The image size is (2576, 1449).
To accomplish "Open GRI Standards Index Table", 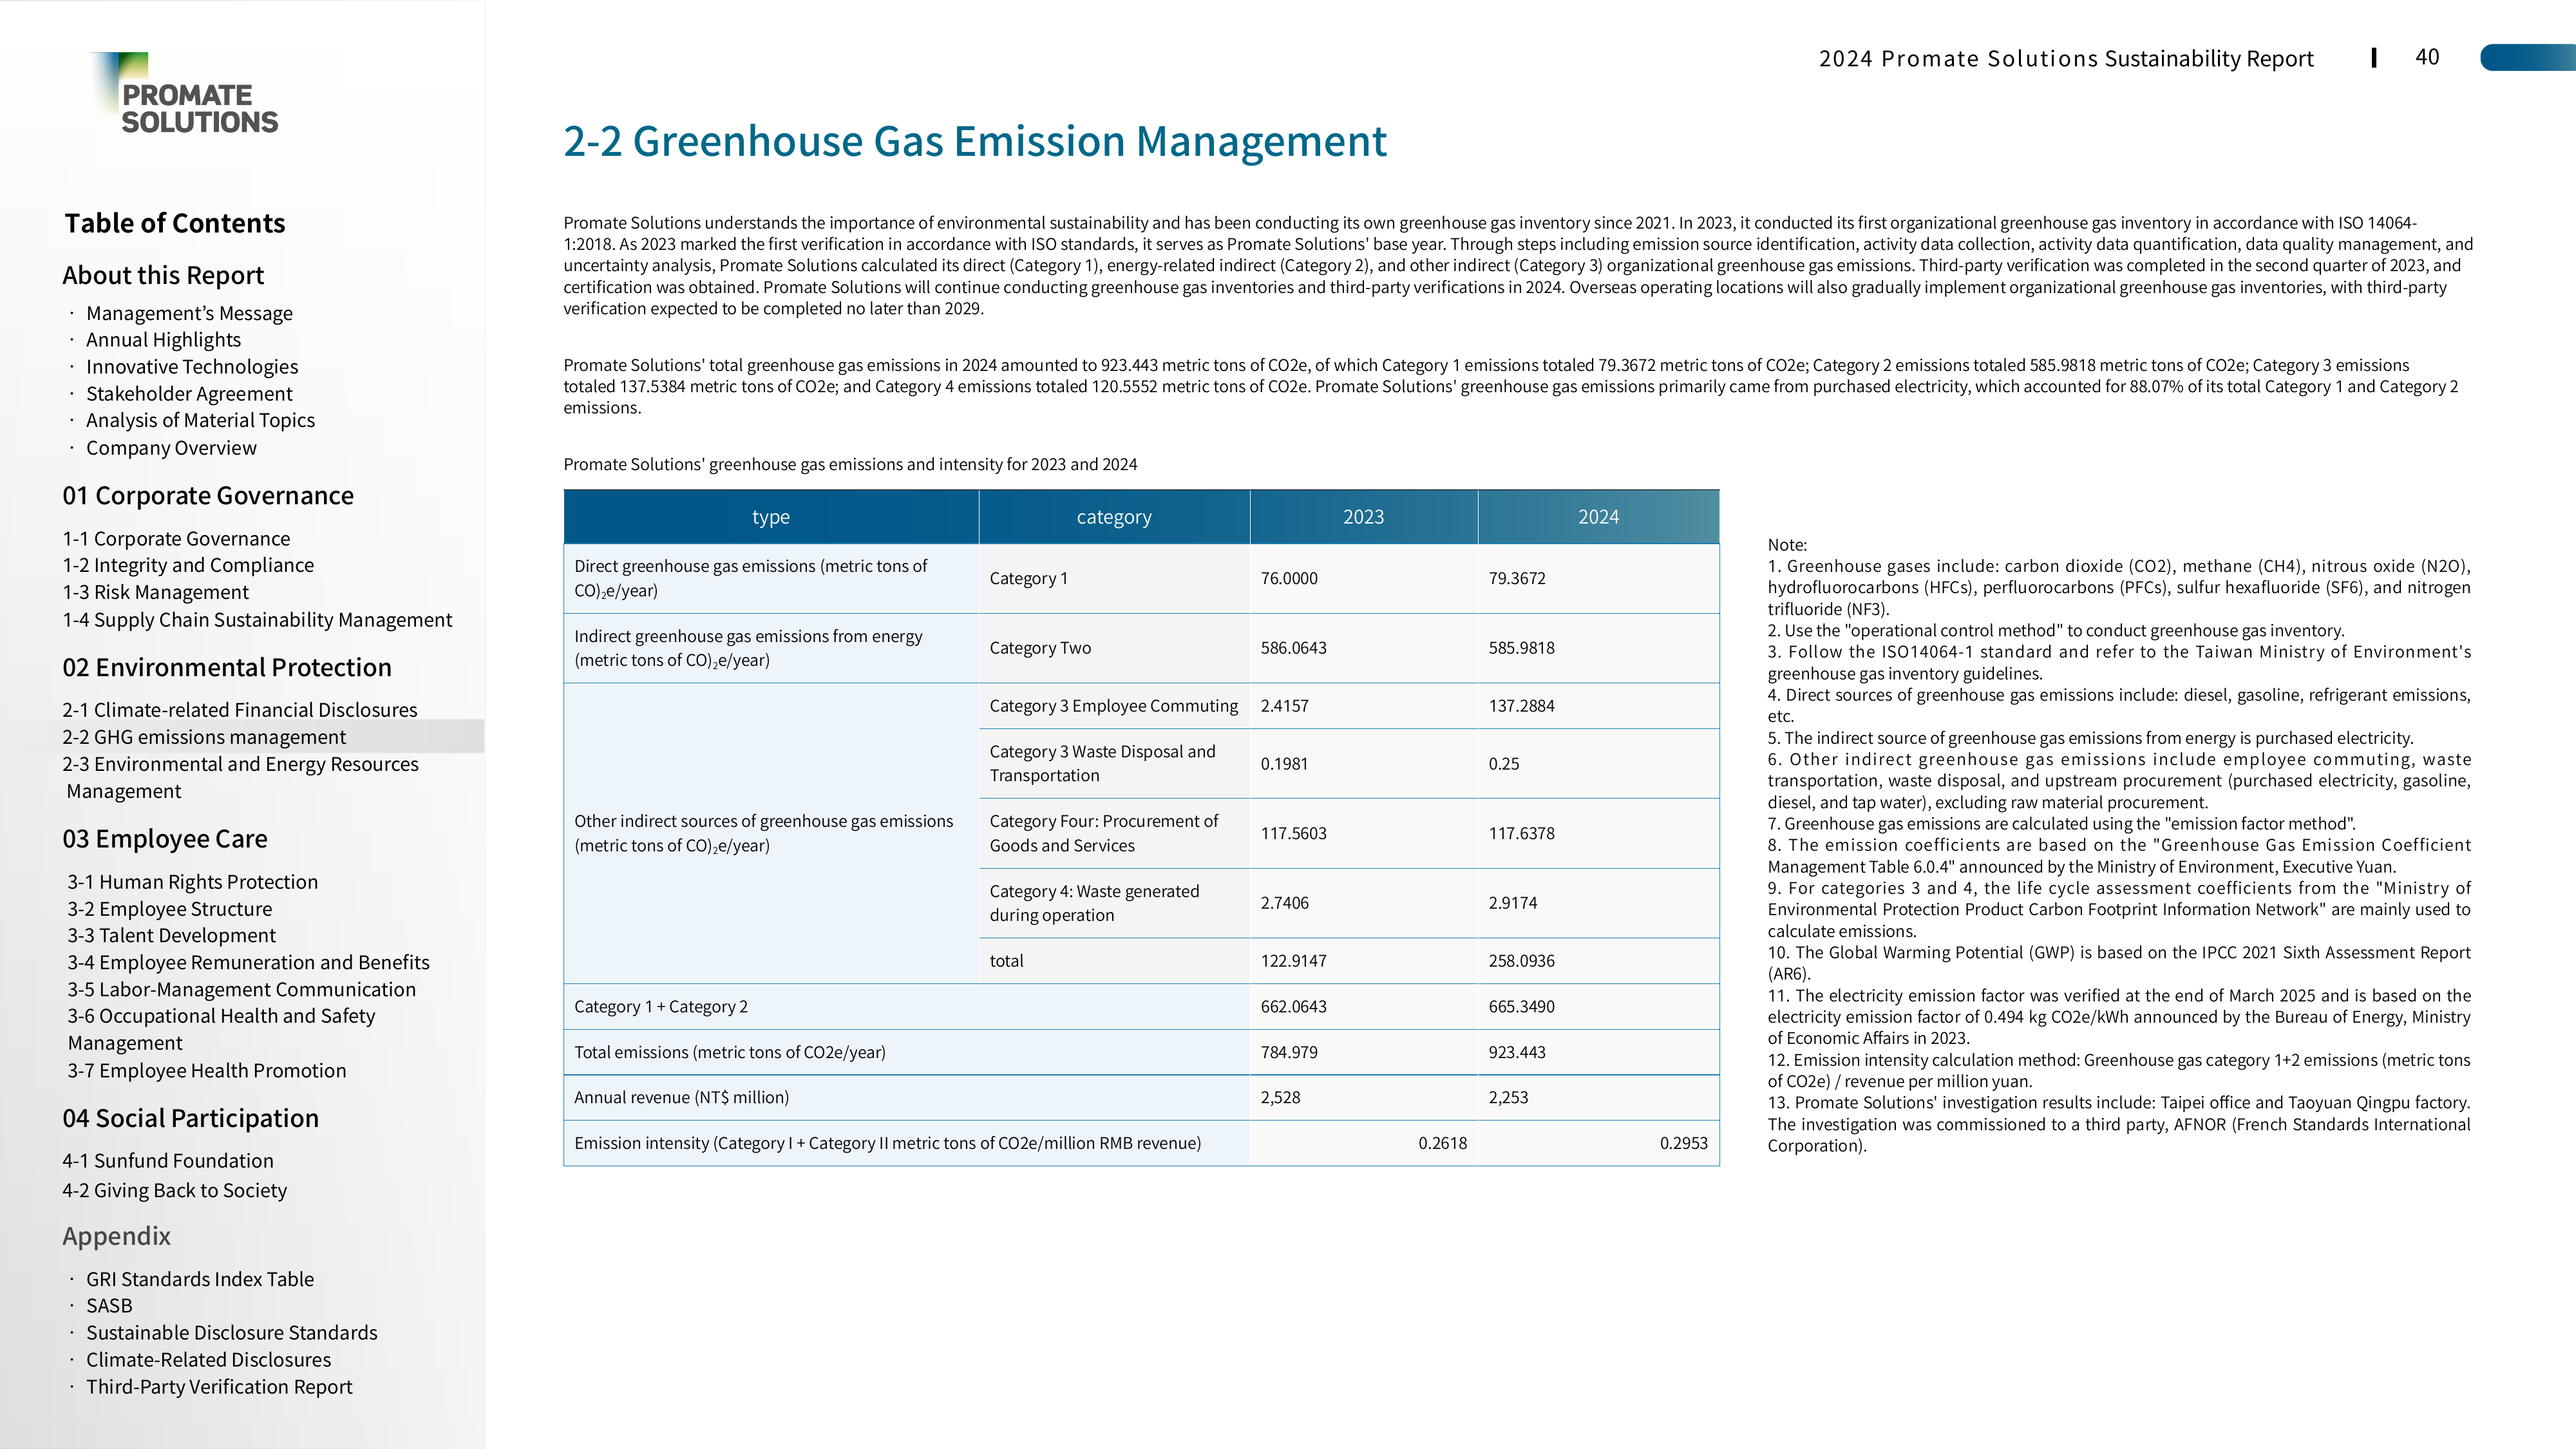I will point(200,1279).
